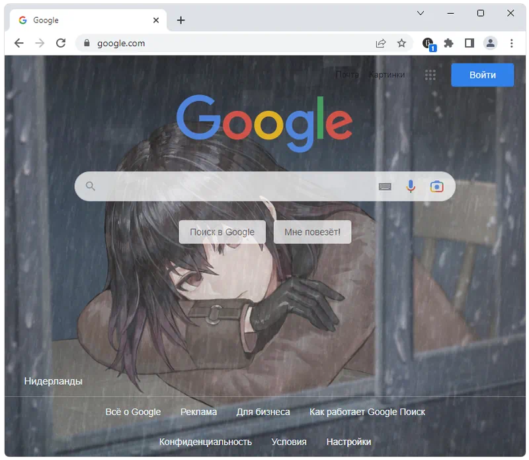Reload the current page
Screen dimensions: 529x460
point(61,43)
